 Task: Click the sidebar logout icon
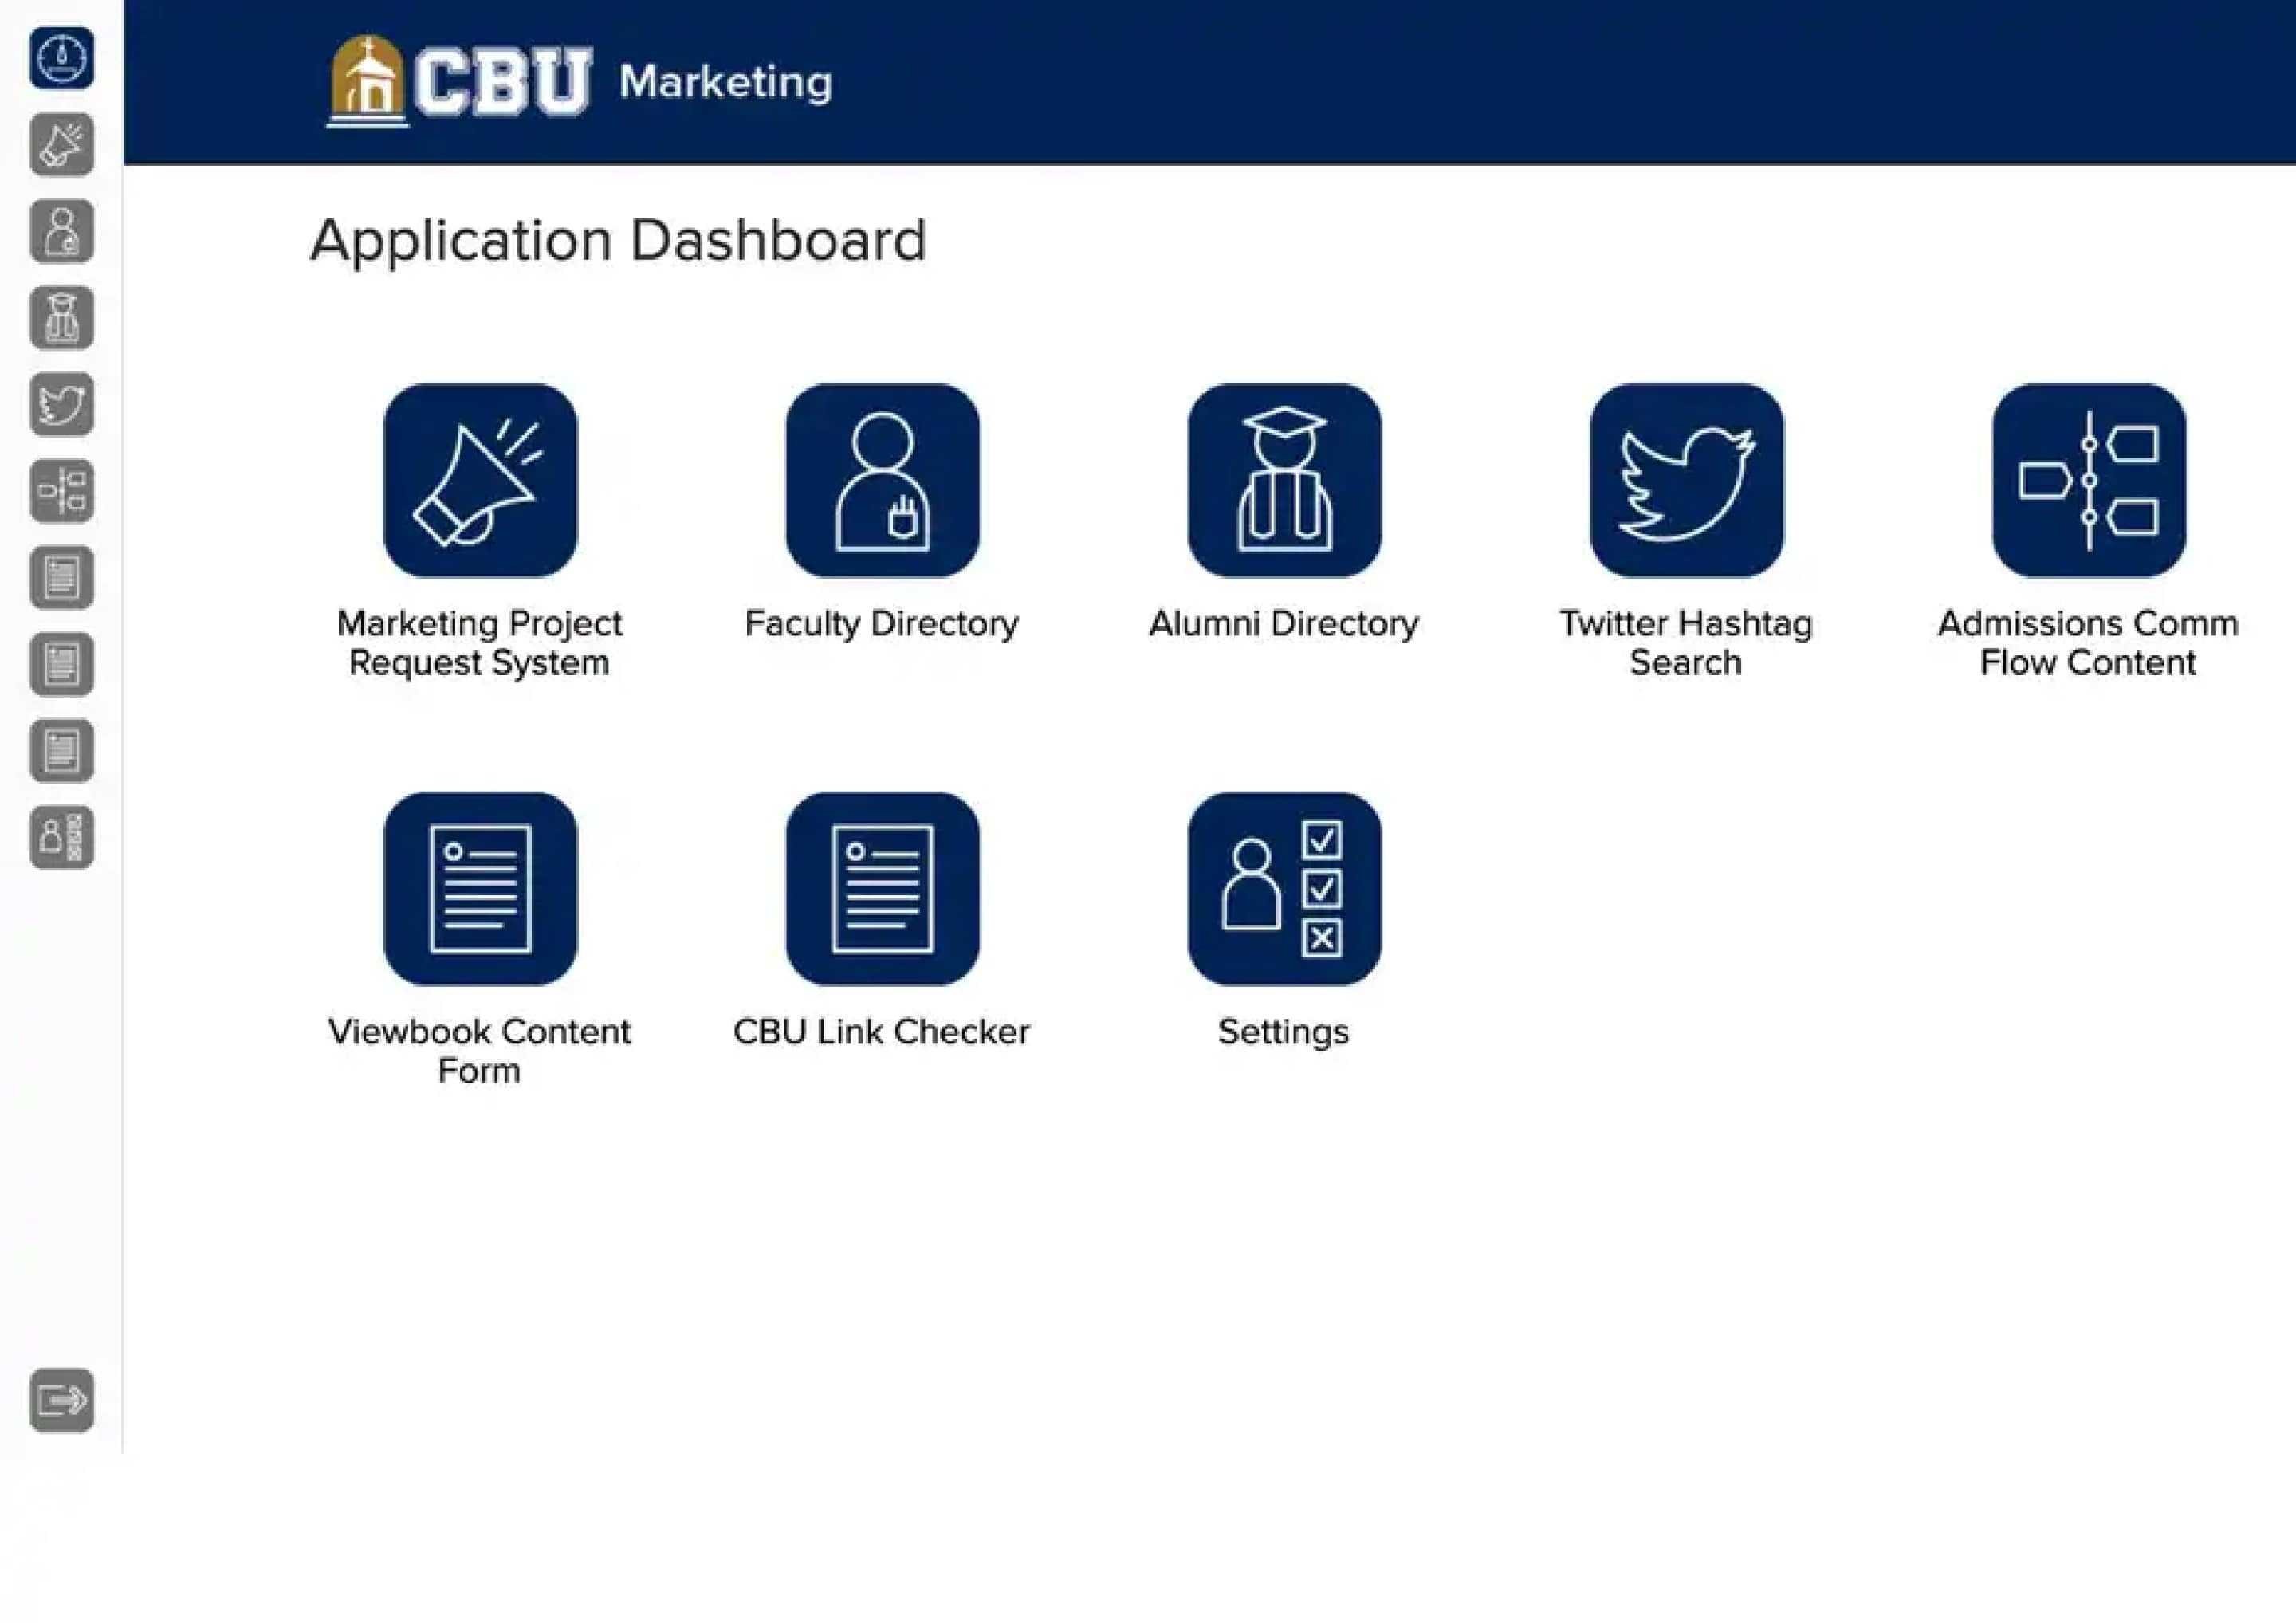click(61, 1400)
